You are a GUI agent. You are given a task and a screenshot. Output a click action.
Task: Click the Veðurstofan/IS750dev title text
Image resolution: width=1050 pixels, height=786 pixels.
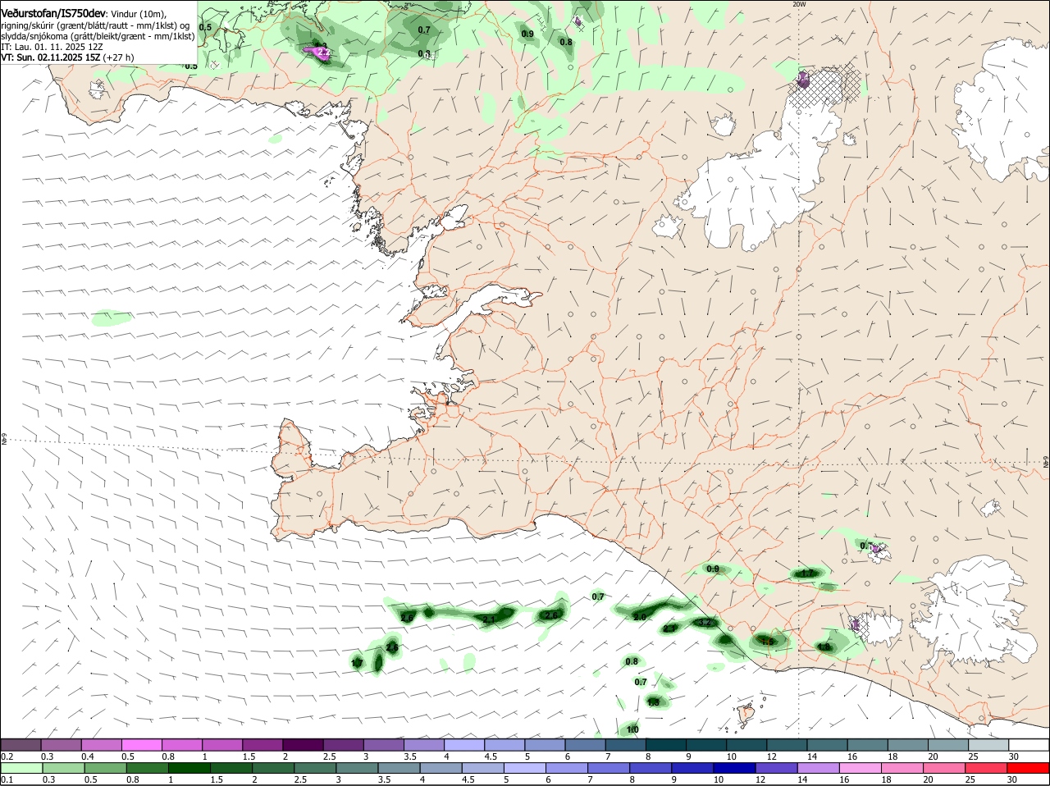point(53,14)
